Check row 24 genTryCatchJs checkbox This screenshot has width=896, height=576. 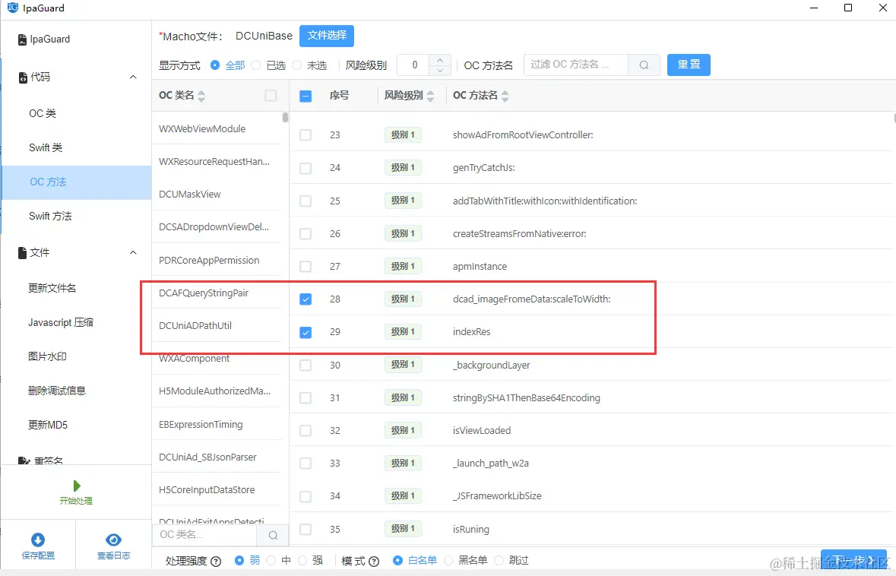(x=306, y=168)
